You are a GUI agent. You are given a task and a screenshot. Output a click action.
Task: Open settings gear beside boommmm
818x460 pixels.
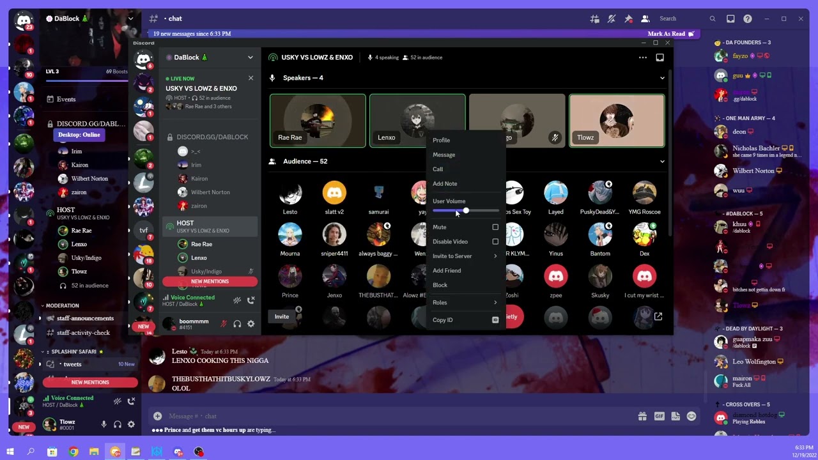pyautogui.click(x=251, y=324)
